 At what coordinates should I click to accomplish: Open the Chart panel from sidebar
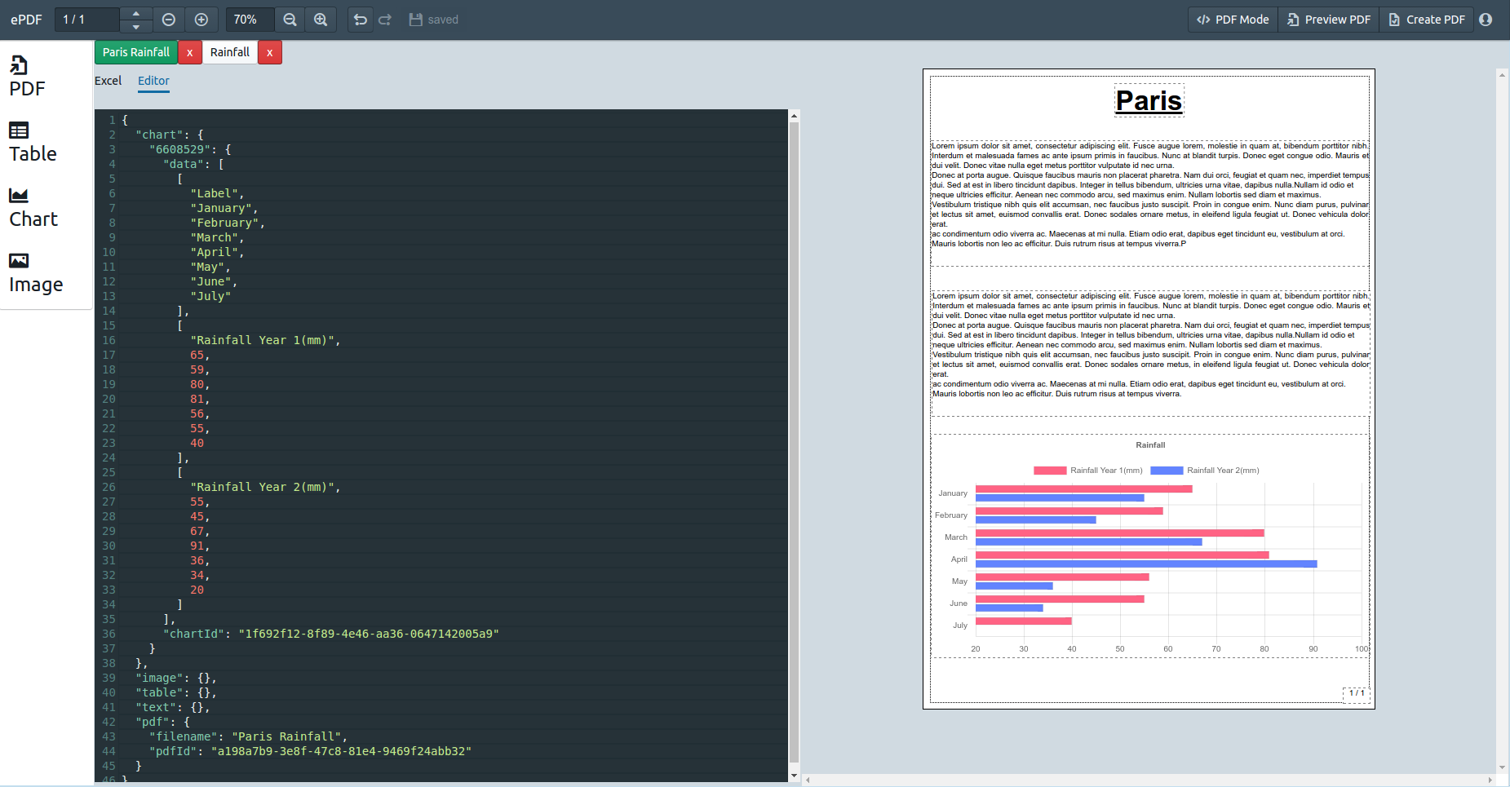pyautogui.click(x=33, y=208)
